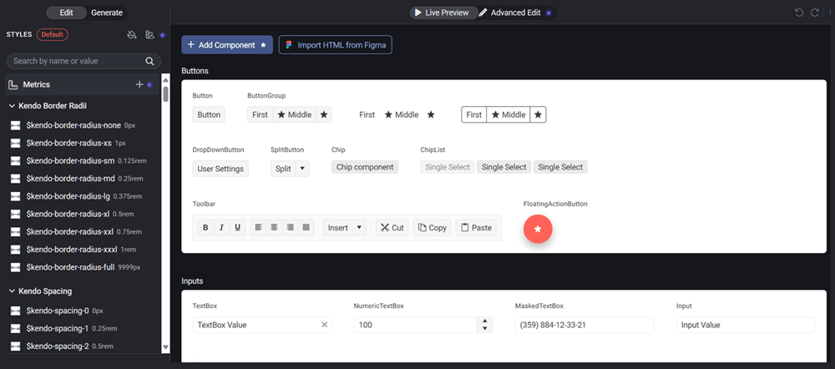Screen dimensions: 835x369
Task: Align text left in the toolbar
Action: pos(258,228)
